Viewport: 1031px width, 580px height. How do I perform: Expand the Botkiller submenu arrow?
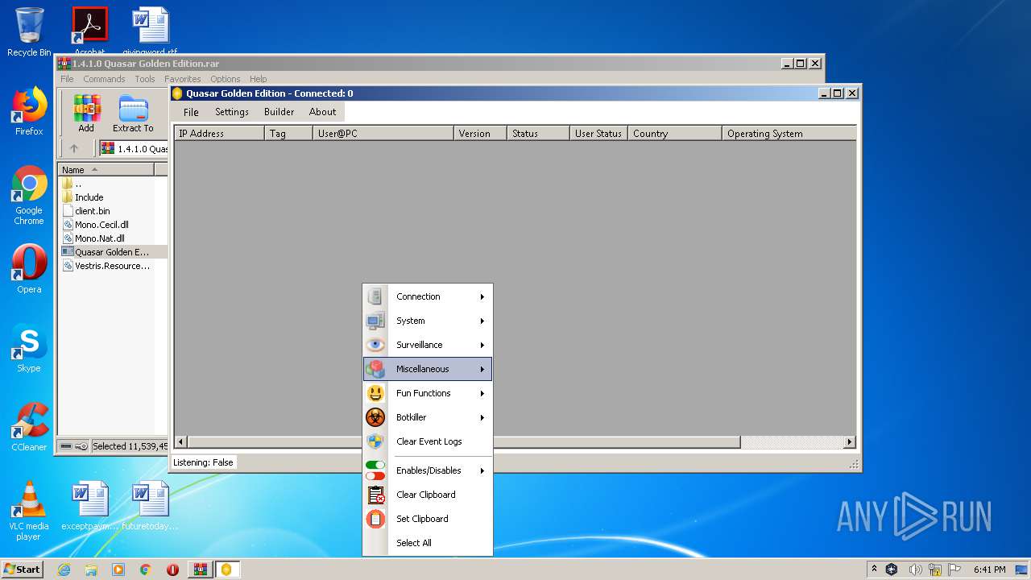[x=482, y=417]
